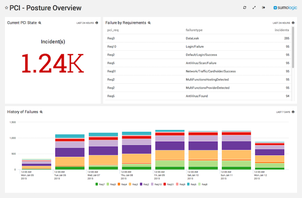Click orange Req3 segment of Wed Jan 07 bar
302x198 pixels.
tap(103, 160)
